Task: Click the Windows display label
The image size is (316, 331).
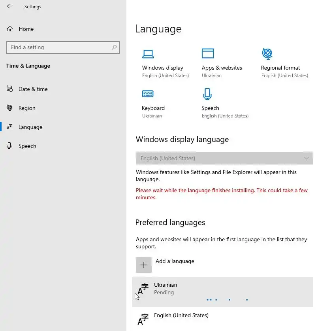Action: [162, 68]
